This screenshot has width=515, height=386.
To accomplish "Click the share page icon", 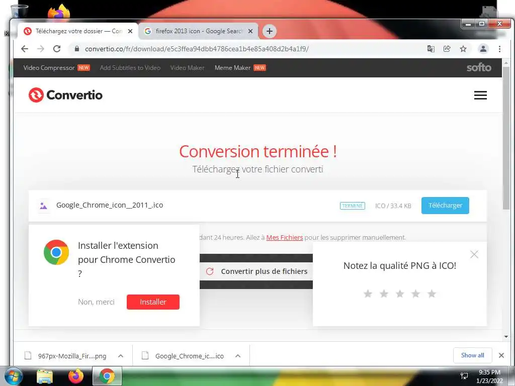I will coord(447,49).
